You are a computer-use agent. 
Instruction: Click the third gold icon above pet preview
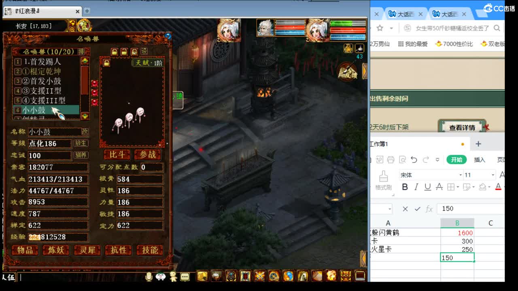pyautogui.click(x=134, y=52)
